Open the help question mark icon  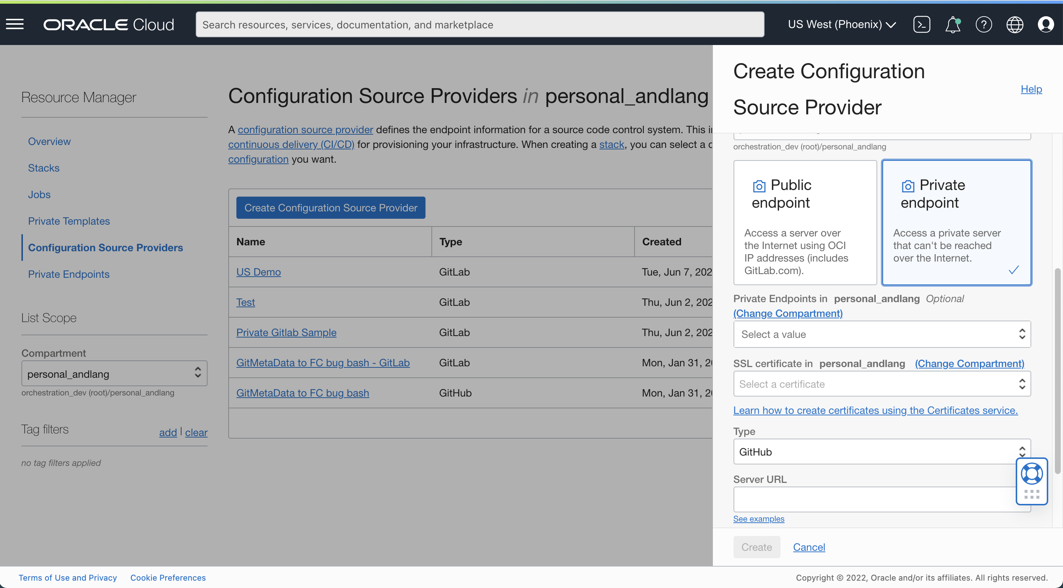click(984, 24)
